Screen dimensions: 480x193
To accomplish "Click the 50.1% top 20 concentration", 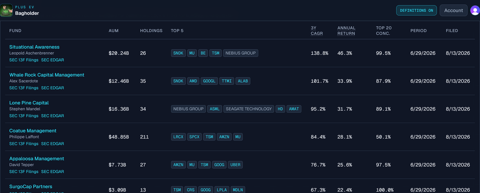I will pos(383,137).
